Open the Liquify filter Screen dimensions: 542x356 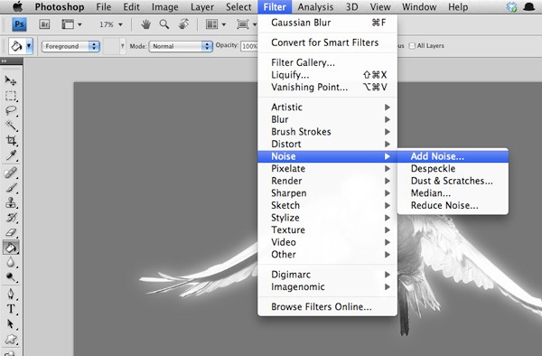point(328,75)
